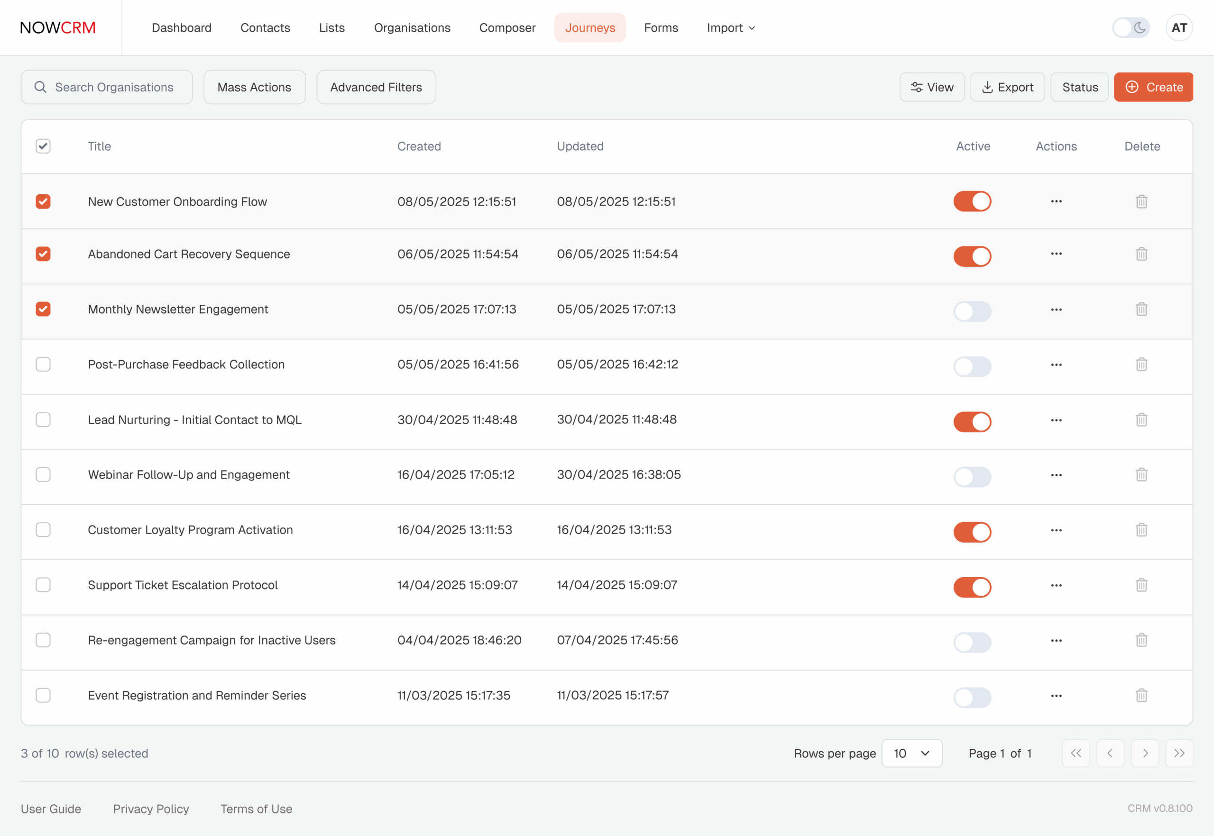Open the Status filter
The height and width of the screenshot is (836, 1214).
(1080, 87)
